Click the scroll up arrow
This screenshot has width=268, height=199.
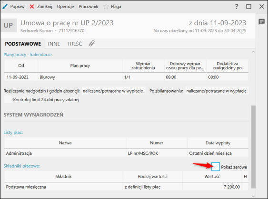pos(253,52)
